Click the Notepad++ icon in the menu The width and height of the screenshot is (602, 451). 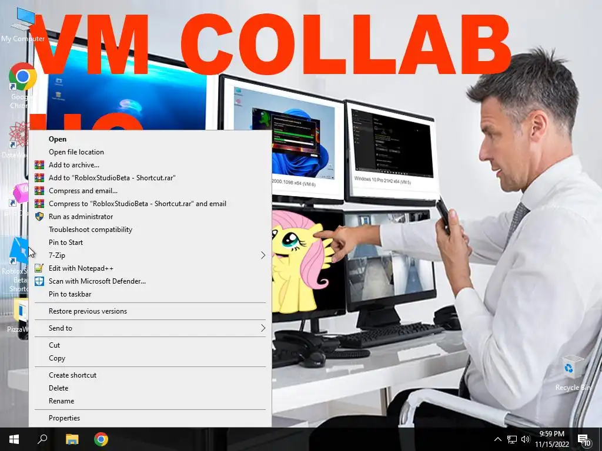(x=39, y=268)
